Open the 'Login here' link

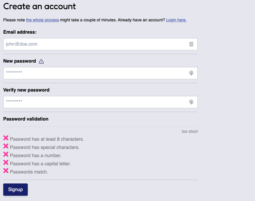pyautogui.click(x=176, y=20)
